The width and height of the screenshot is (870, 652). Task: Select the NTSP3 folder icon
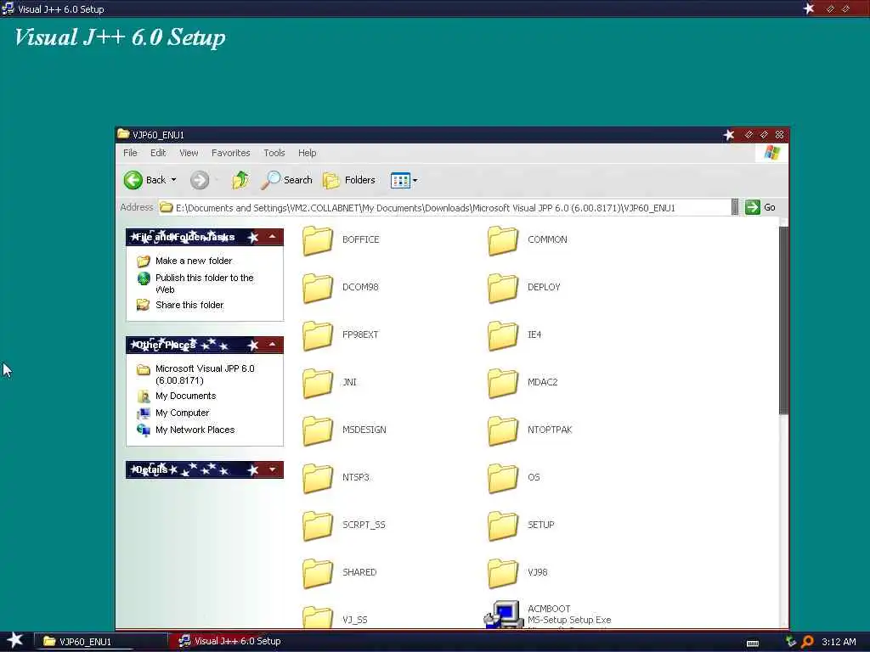coord(318,479)
